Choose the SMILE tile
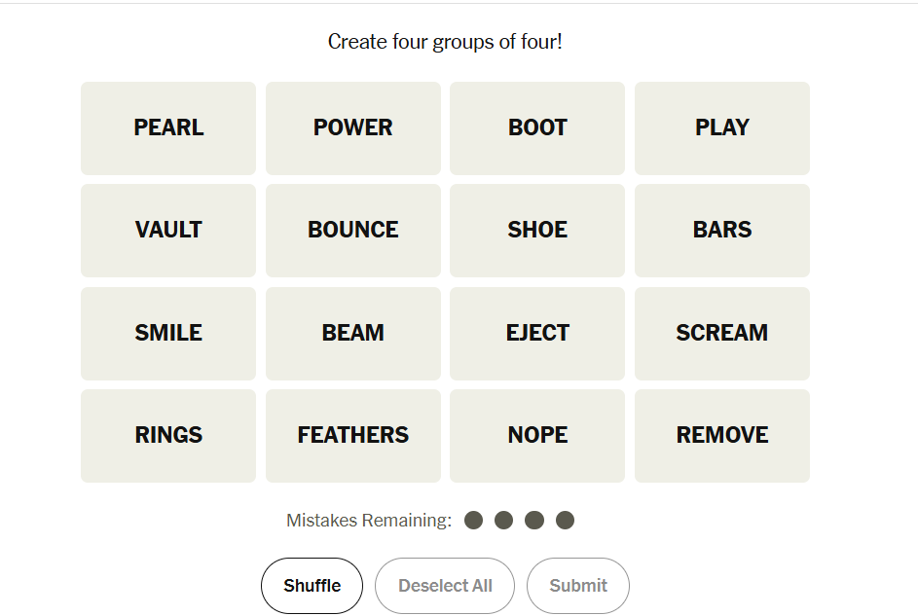Screen dimensions: 918x616 tap(168, 333)
